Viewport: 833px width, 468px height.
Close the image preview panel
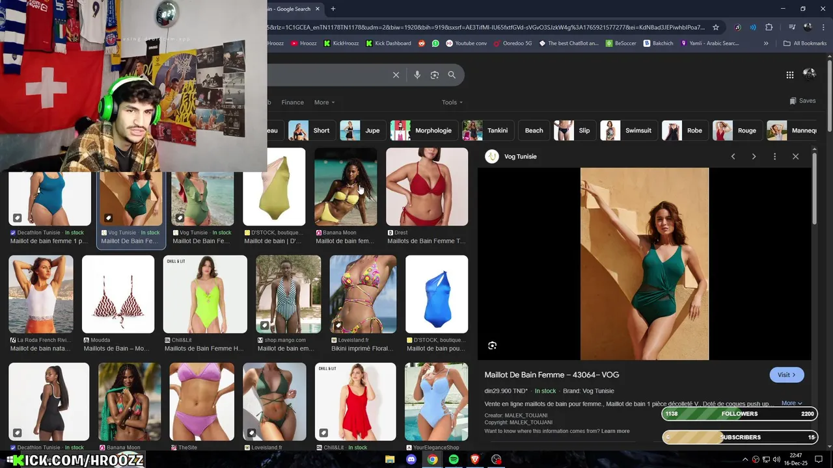point(795,157)
